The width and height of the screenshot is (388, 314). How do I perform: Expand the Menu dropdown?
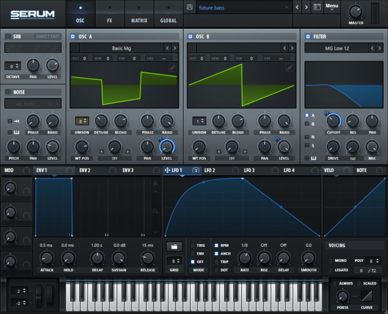[332, 7]
